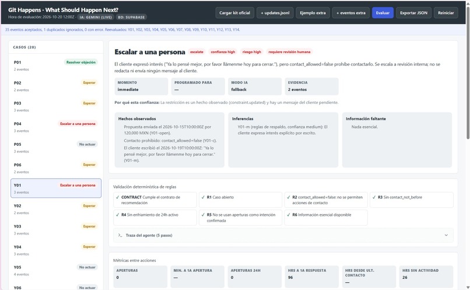Load the Ejemplo extra sample
The image size is (470, 290).
313,13
